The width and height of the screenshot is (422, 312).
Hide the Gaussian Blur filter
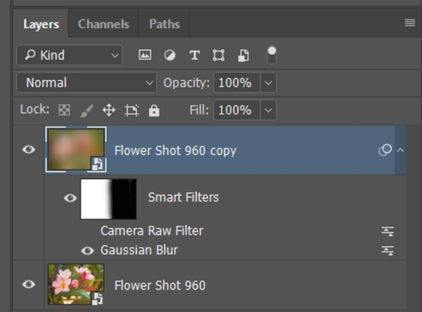[87, 250]
